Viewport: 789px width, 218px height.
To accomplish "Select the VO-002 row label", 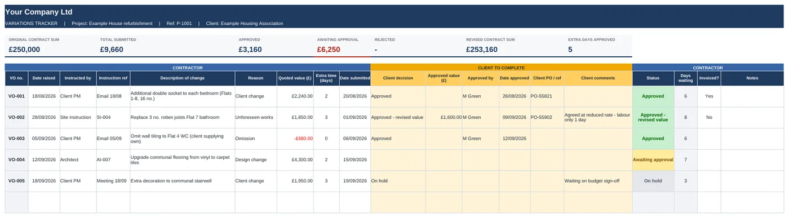I will coord(16,118).
